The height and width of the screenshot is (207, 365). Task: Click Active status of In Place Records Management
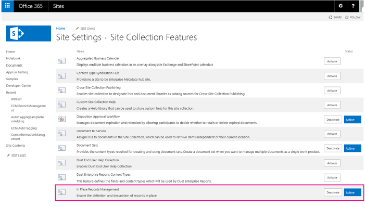pos(353,192)
